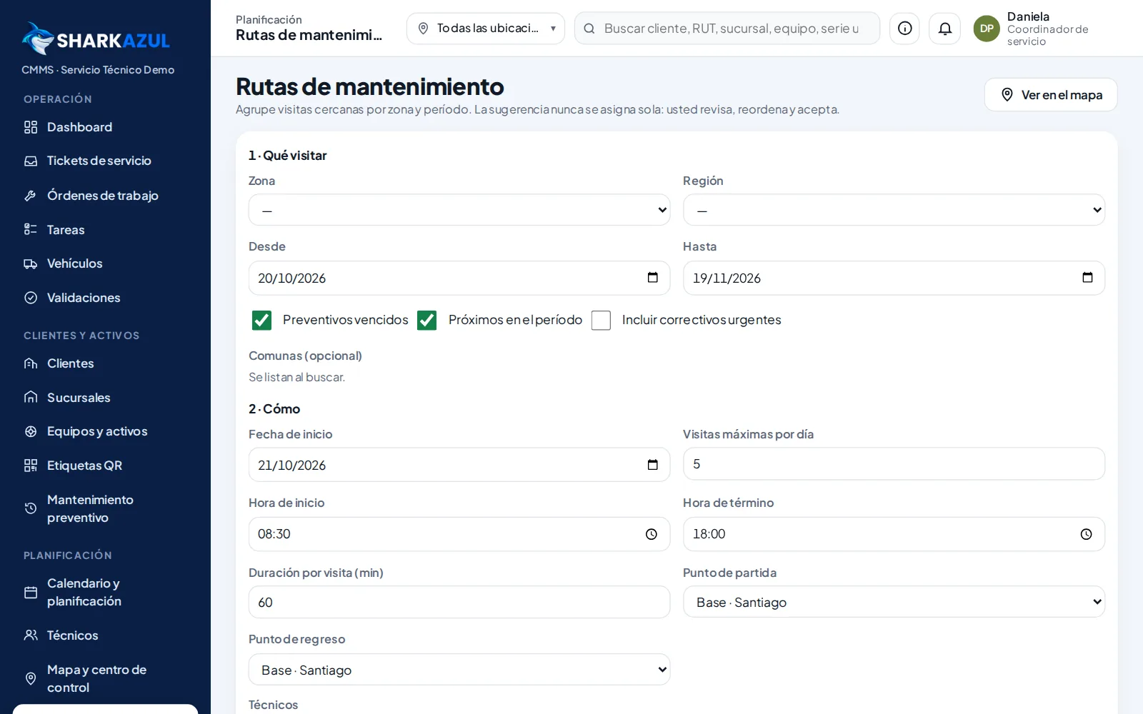Click the Shark Azul logo
This screenshot has width=1143, height=714.
click(x=96, y=39)
